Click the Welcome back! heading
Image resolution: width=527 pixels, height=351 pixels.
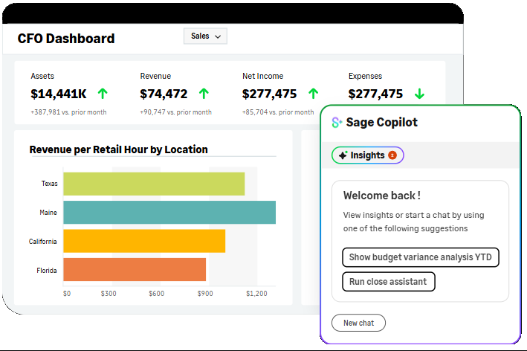click(x=382, y=196)
